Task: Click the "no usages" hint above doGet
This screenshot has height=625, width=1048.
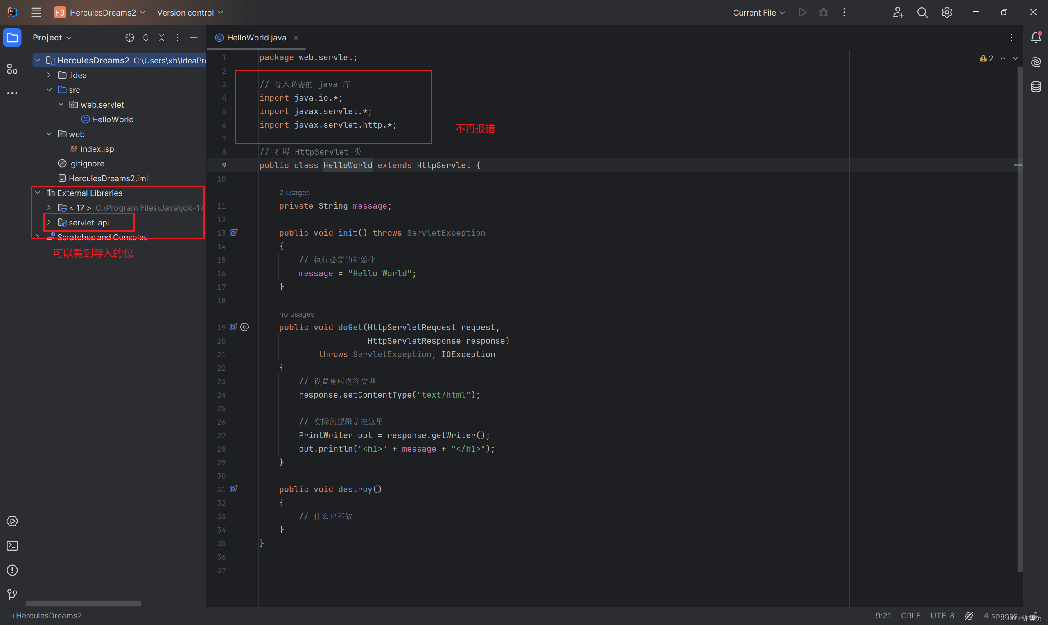Action: [x=297, y=314]
